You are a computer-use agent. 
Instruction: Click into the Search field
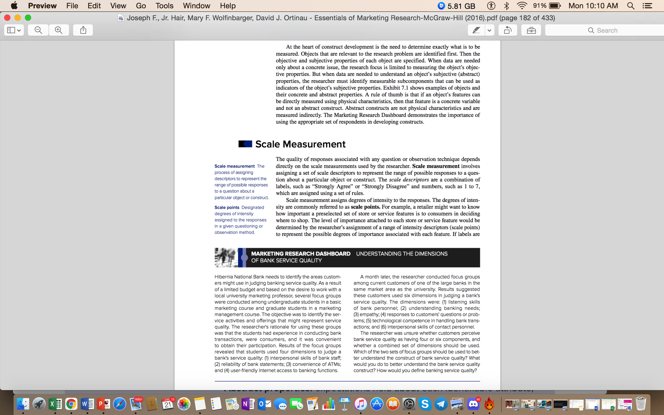[x=604, y=30]
